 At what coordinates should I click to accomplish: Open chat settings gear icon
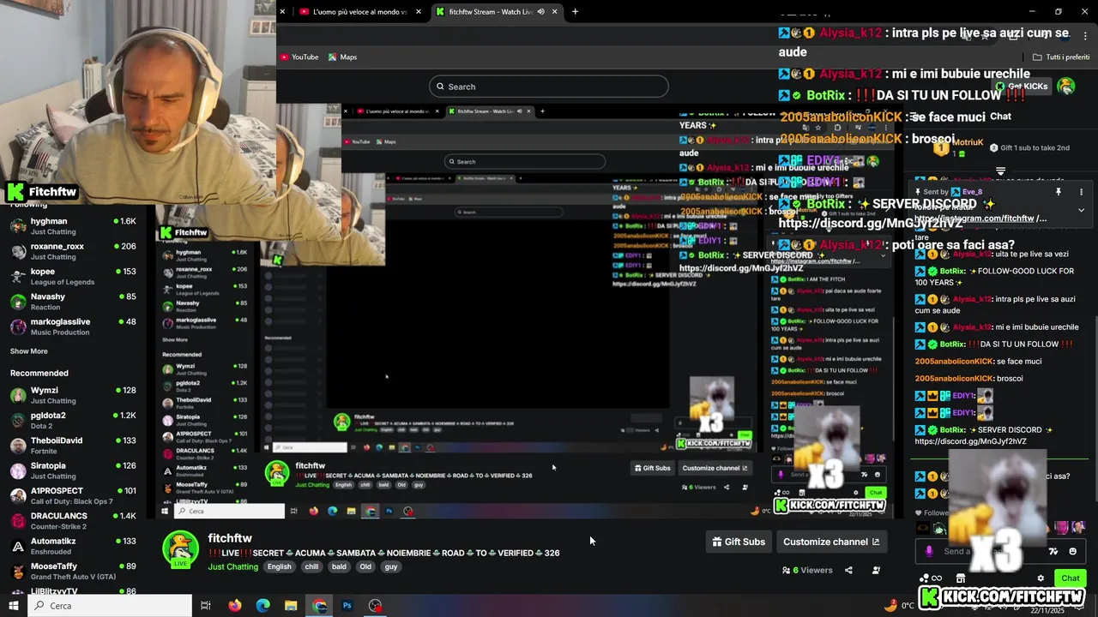1041,578
